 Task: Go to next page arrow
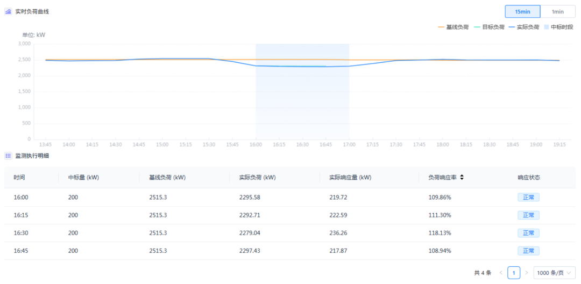click(x=527, y=273)
